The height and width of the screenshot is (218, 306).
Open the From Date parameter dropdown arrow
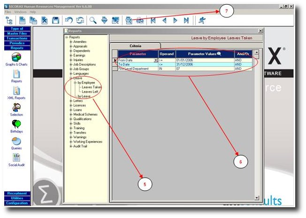156,60
